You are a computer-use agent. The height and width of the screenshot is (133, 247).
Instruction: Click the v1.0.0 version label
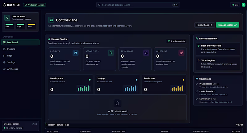35,124
